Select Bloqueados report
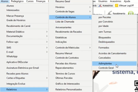 pyautogui.click(x=105, y=37)
